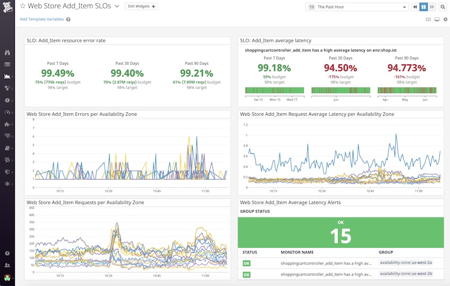This screenshot has height=286, width=450.
Task: Open the template variables help icon
Action: 69,20
